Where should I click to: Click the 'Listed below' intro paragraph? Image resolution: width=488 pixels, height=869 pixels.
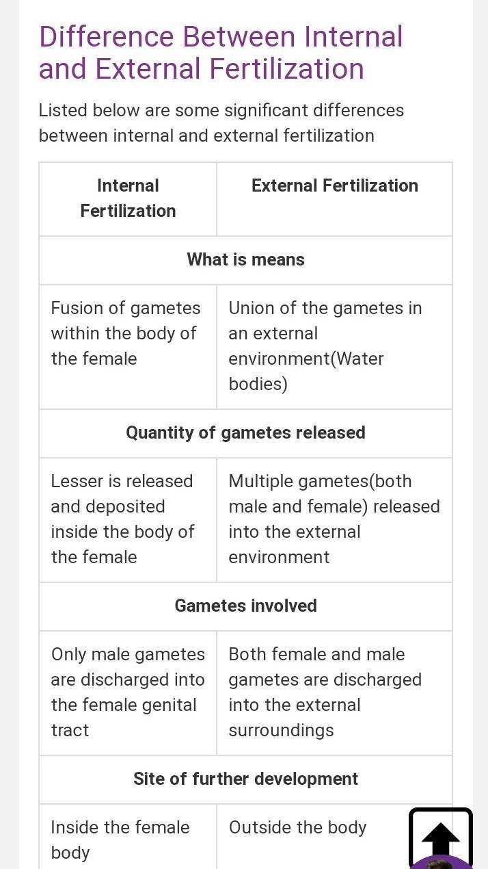[x=221, y=123]
